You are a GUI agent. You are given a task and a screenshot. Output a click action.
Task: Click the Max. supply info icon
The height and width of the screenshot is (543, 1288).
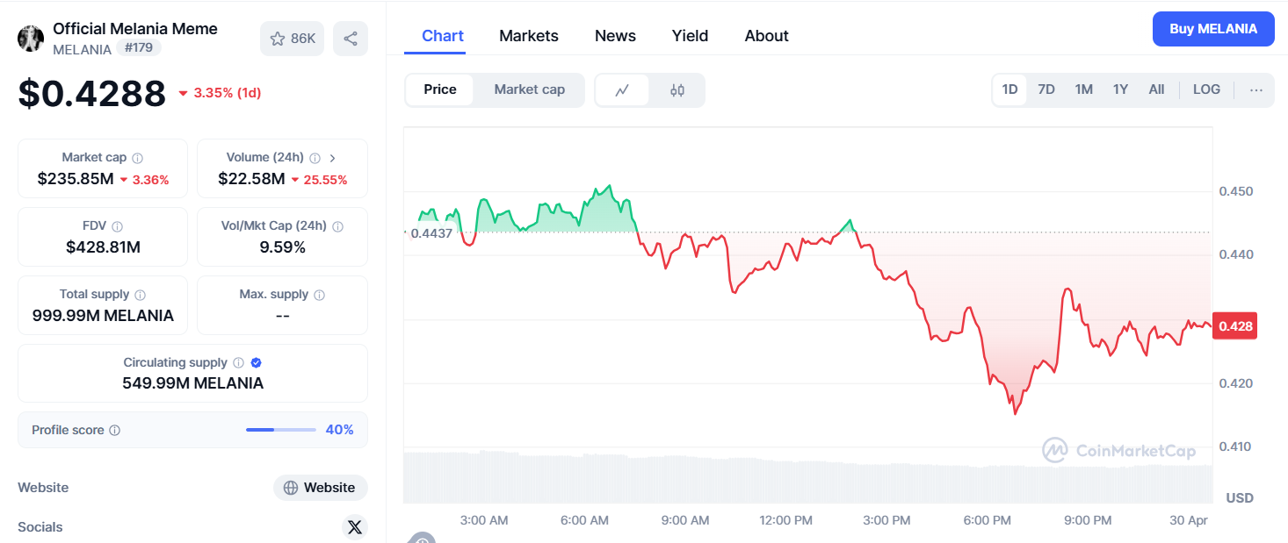[319, 295]
